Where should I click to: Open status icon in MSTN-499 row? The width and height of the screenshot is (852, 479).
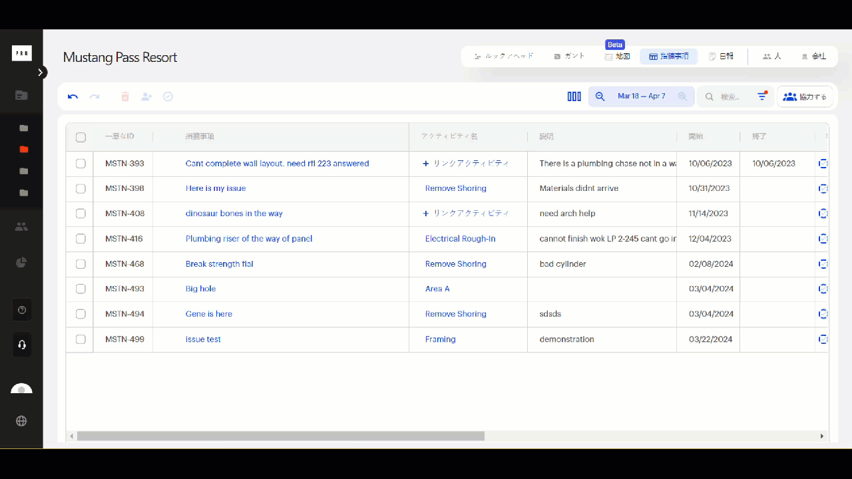click(x=823, y=339)
